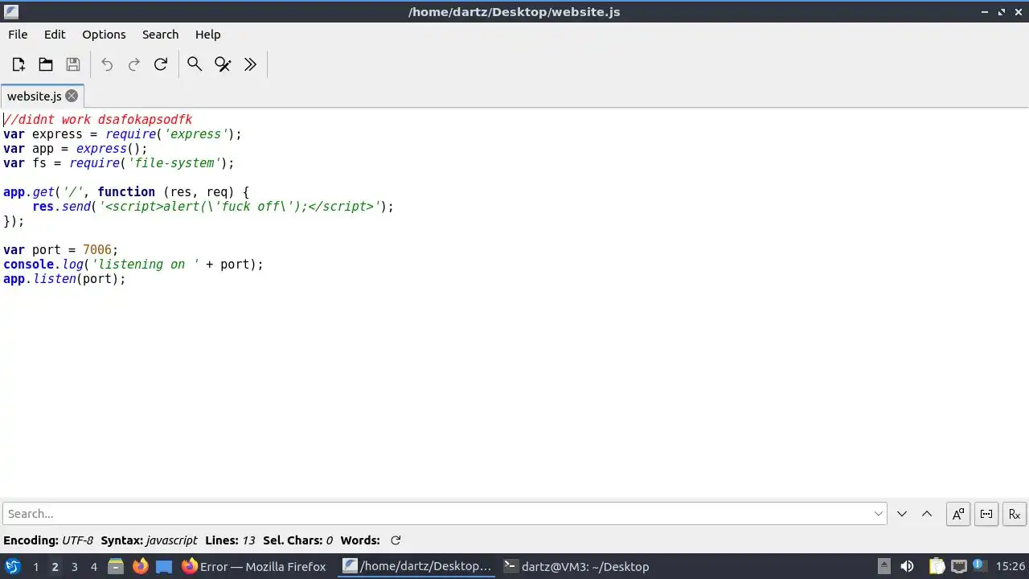Switch to the dartz@VM3 terminal window
The width and height of the screenshot is (1029, 579).
click(576, 566)
